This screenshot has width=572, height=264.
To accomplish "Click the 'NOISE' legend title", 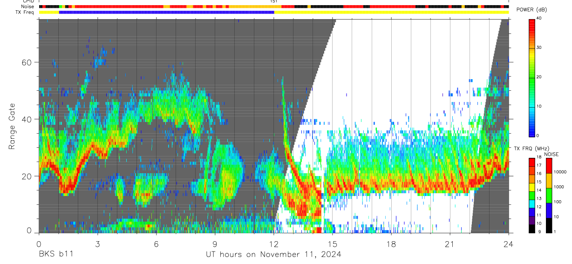I will click(x=551, y=154).
